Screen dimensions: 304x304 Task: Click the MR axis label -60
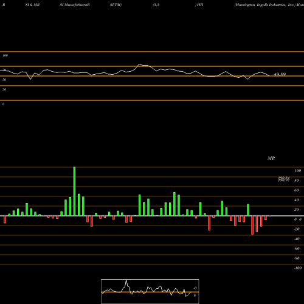[x=297, y=249]
